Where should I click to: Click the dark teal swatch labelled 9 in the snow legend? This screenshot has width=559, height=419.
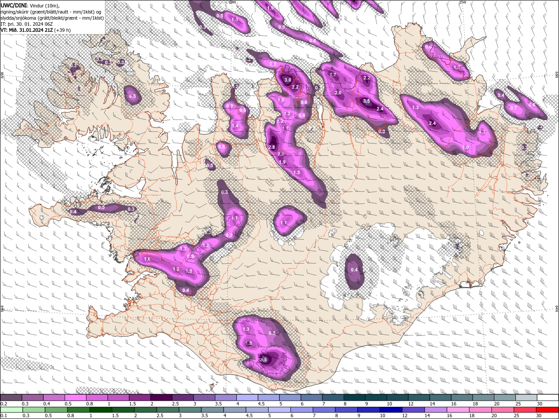376,398
